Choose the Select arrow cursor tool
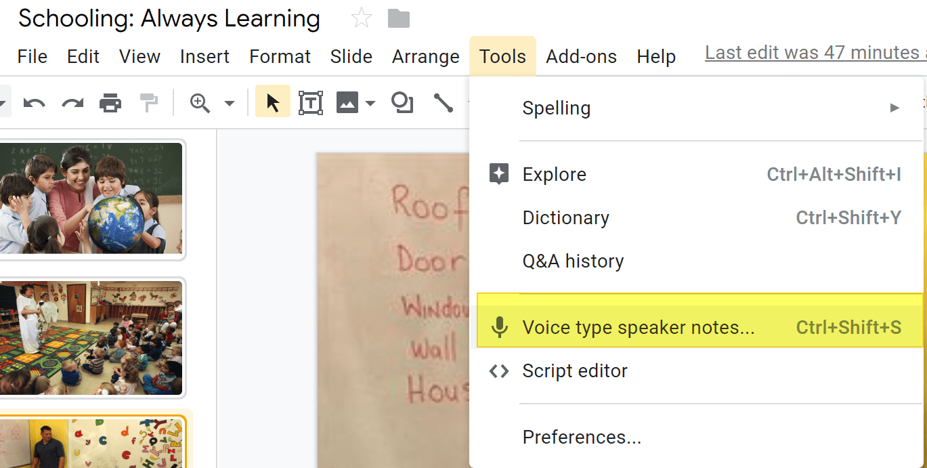927x468 pixels. pos(273,102)
